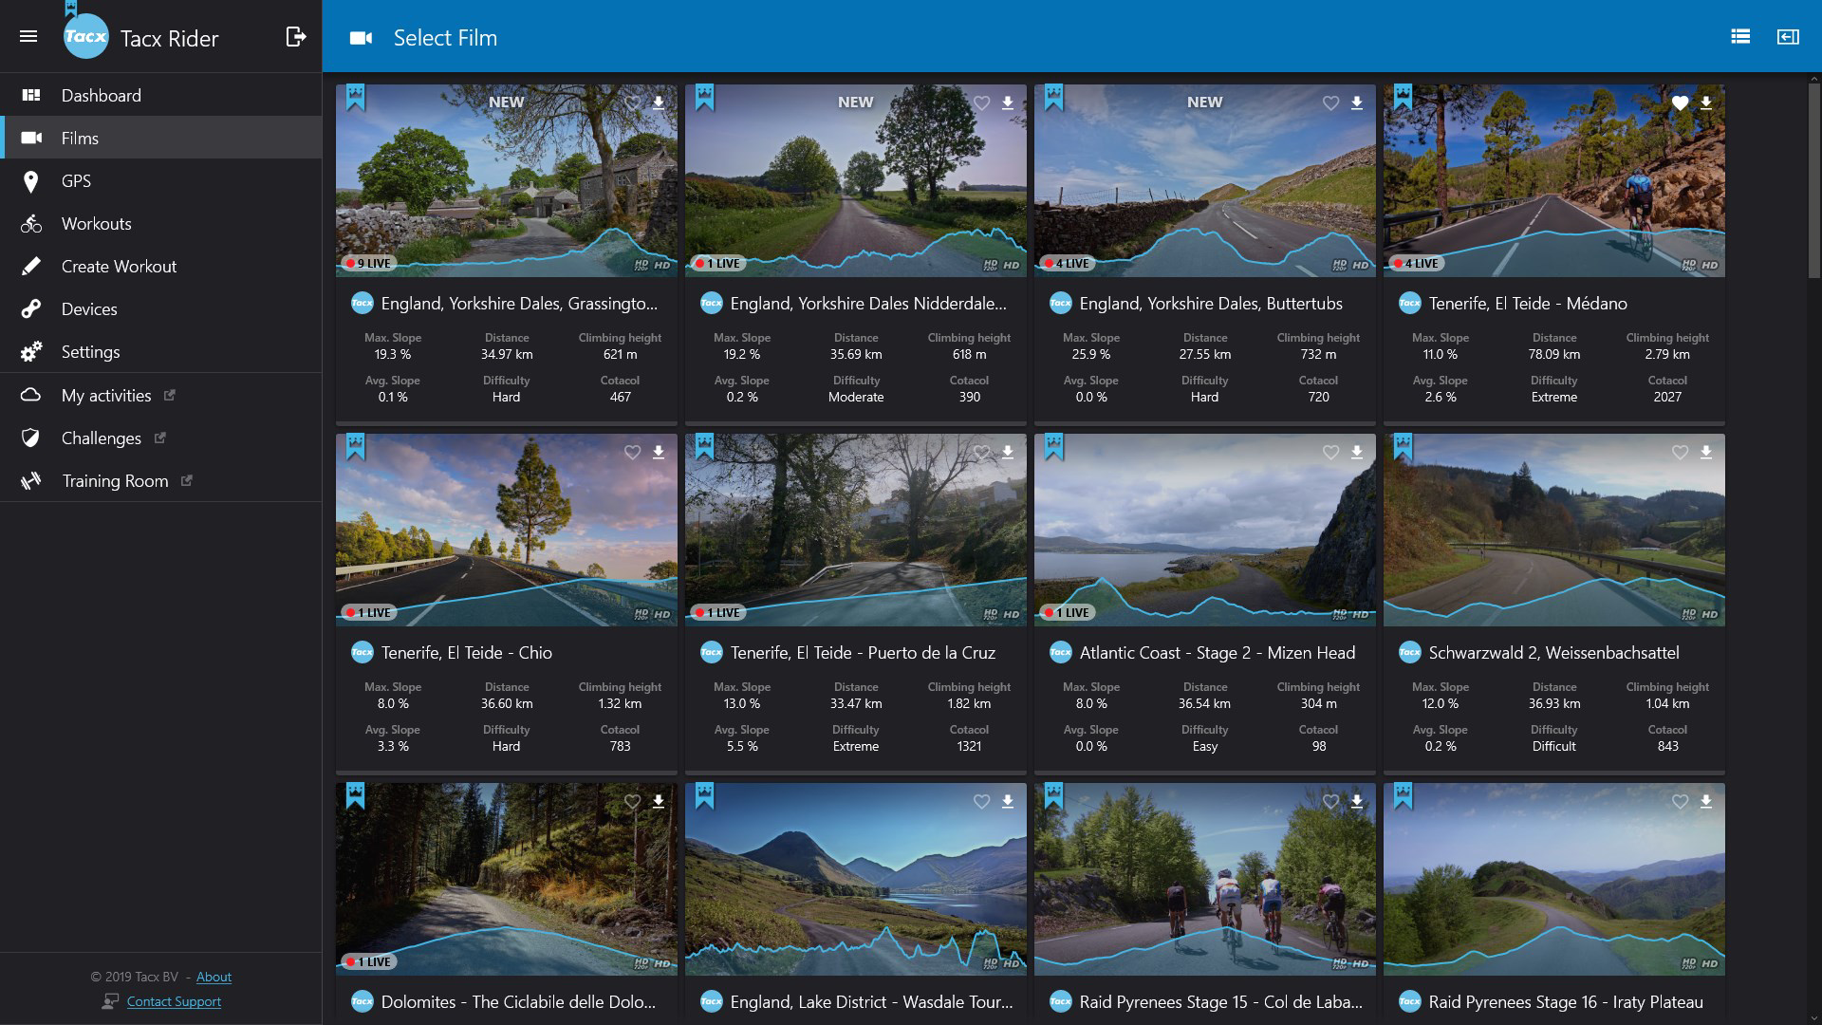Download the El Teide Chio film
The width and height of the screenshot is (1822, 1025).
(659, 452)
